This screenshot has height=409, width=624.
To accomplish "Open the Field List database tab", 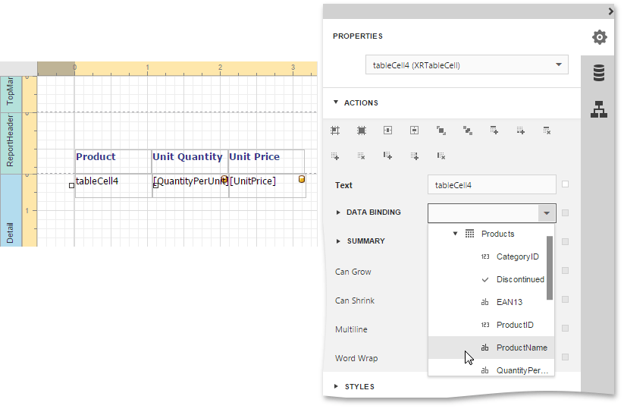I will [599, 73].
